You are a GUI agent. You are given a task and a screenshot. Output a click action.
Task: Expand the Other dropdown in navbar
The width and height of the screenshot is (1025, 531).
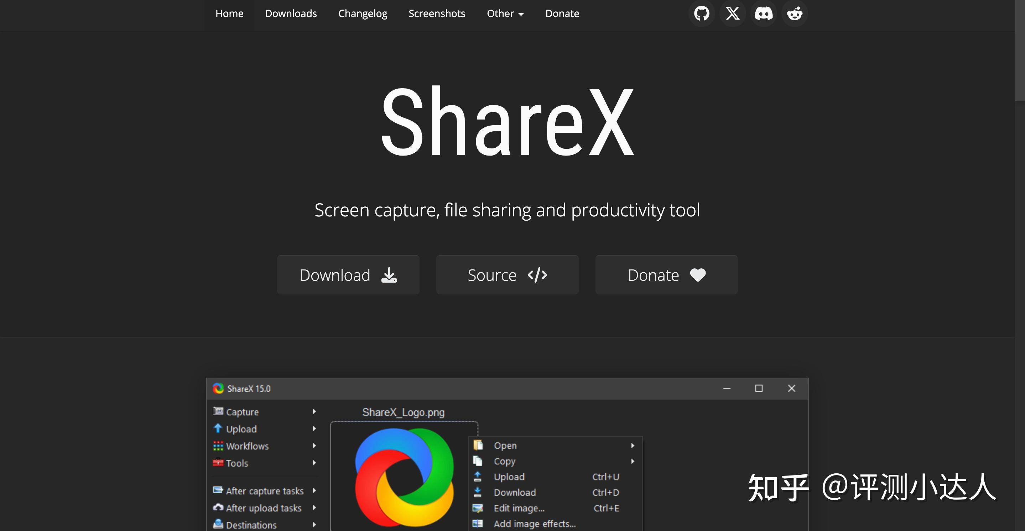[505, 14]
